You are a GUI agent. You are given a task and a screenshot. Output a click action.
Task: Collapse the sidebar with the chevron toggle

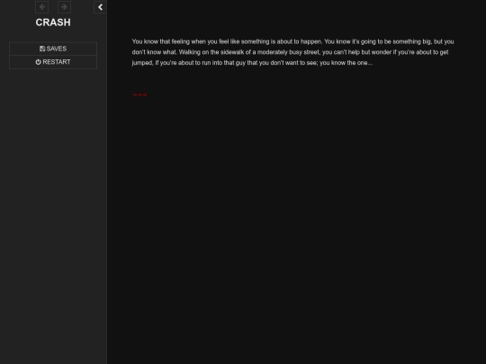click(x=100, y=7)
